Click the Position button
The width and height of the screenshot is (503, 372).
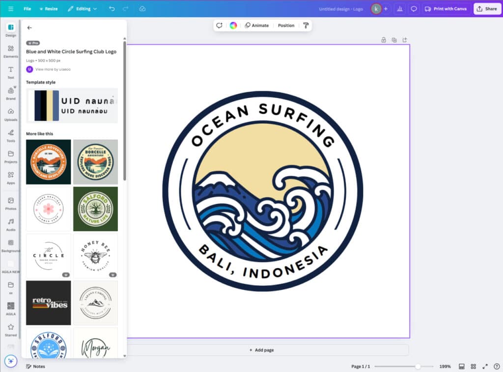click(x=286, y=26)
